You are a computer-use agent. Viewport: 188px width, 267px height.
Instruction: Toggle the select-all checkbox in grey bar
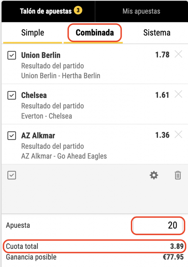pyautogui.click(x=12, y=175)
